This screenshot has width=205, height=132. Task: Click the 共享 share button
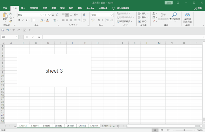click(x=198, y=8)
